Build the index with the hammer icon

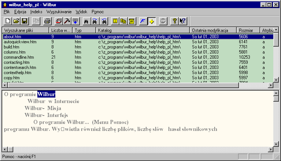(x=67, y=21)
